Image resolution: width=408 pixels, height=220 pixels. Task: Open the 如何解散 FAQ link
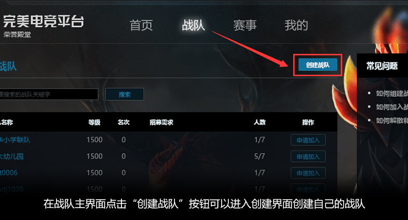(x=392, y=120)
